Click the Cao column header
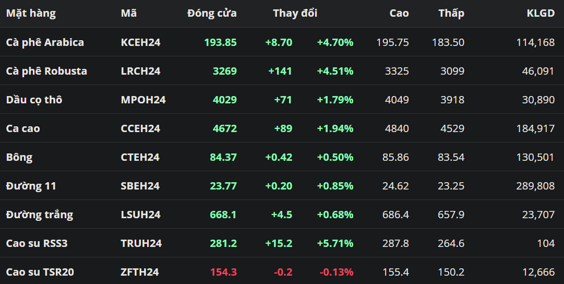564x284 pixels. (x=399, y=14)
